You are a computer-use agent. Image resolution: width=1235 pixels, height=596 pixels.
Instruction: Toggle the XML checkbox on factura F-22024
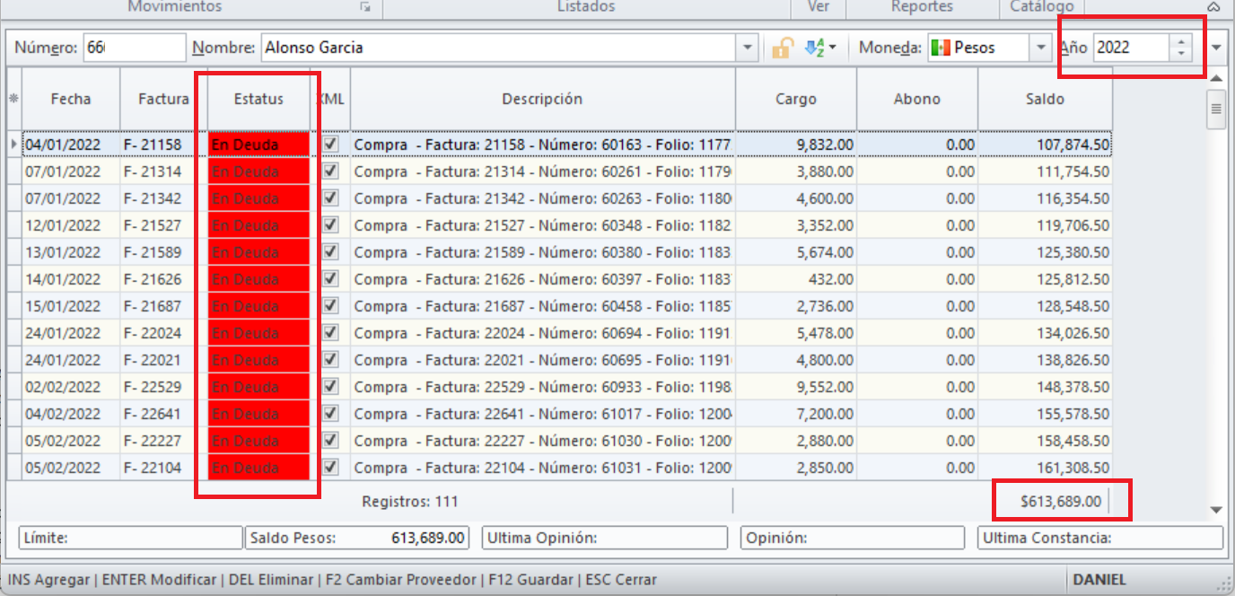(x=330, y=333)
